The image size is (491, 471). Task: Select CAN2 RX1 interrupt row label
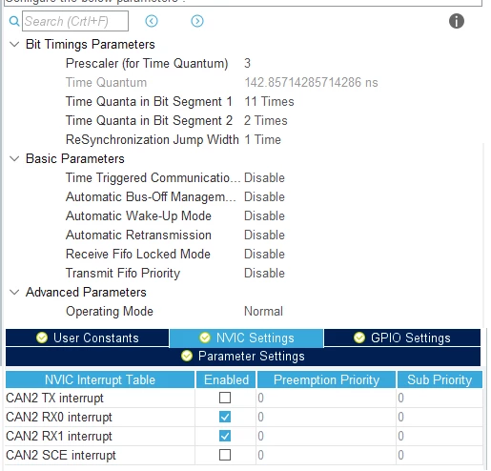(x=59, y=436)
